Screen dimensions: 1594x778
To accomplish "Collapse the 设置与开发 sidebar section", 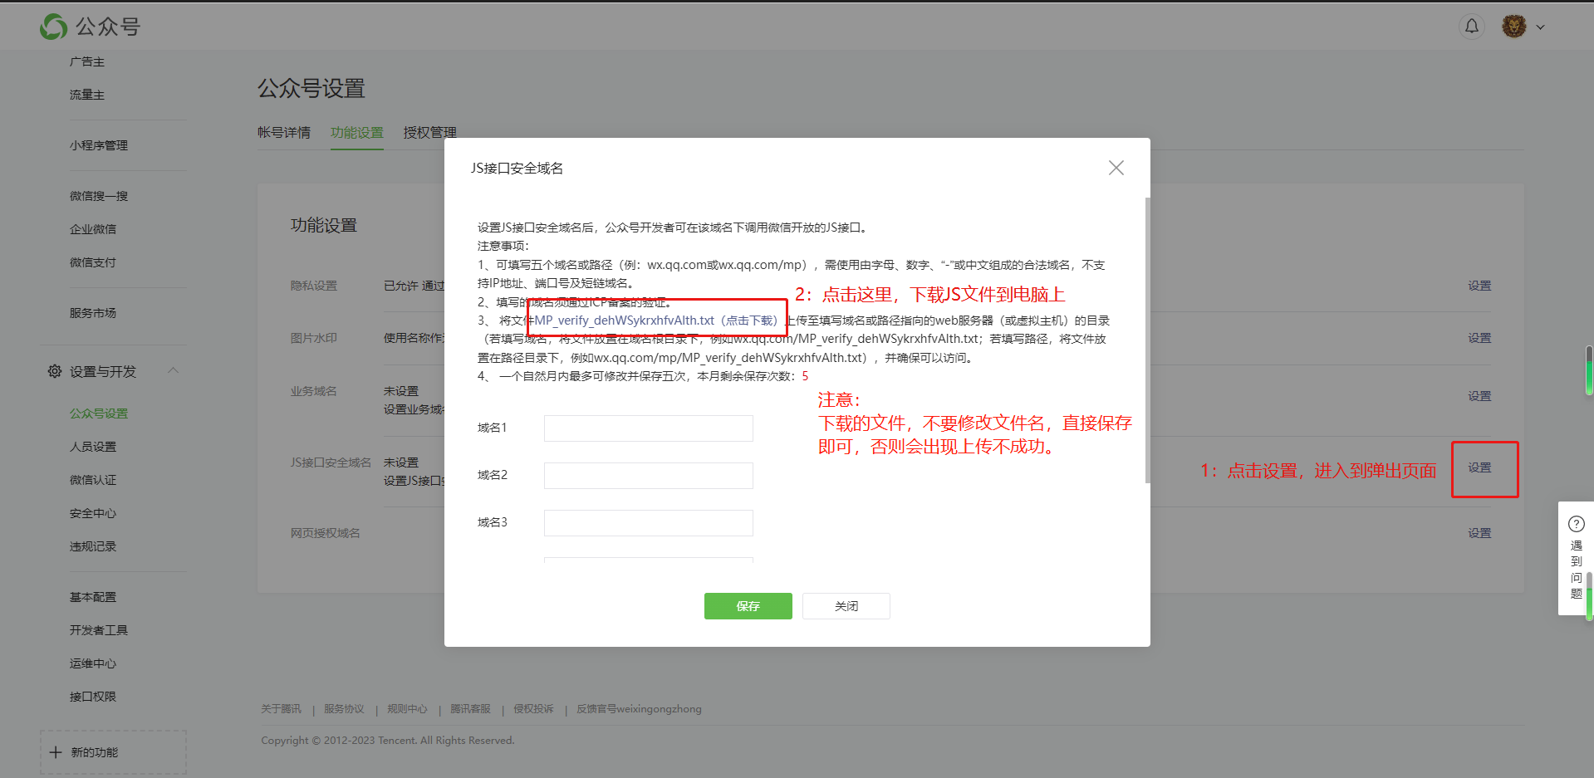I will pos(173,370).
